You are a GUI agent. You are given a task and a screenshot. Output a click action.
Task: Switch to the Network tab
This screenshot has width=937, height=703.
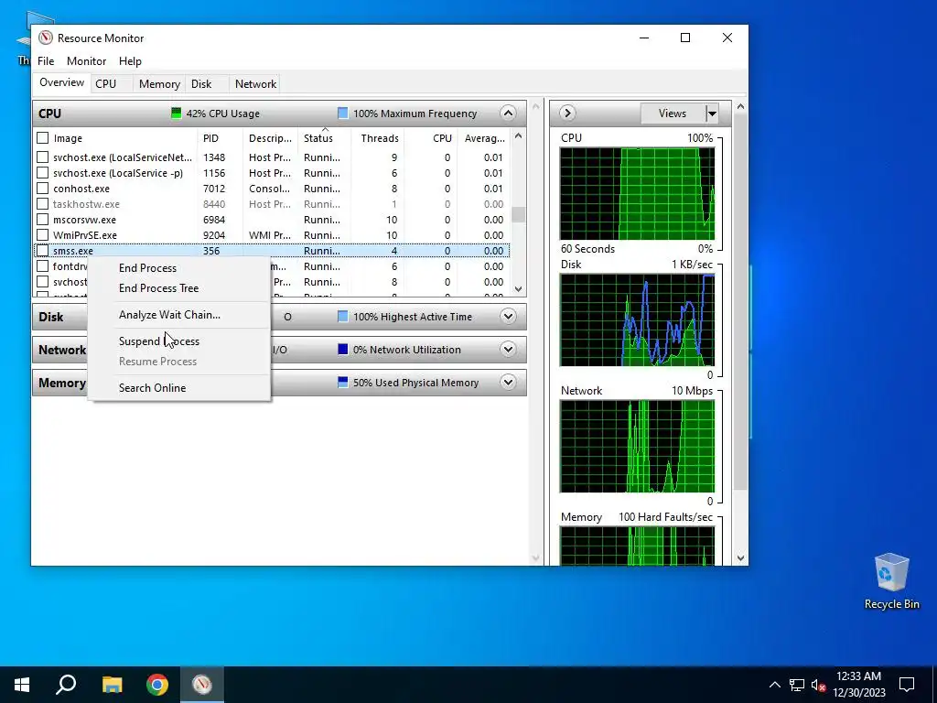(x=256, y=83)
